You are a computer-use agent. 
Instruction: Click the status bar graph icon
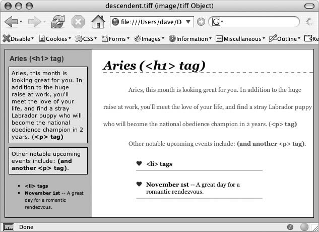(x=9, y=227)
